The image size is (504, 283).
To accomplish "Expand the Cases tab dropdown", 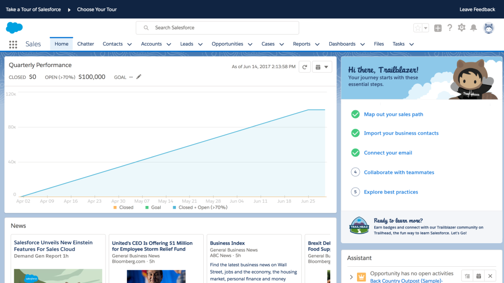I will coord(281,44).
